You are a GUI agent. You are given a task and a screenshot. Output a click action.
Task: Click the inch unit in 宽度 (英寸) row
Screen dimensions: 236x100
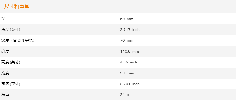coord(136,84)
